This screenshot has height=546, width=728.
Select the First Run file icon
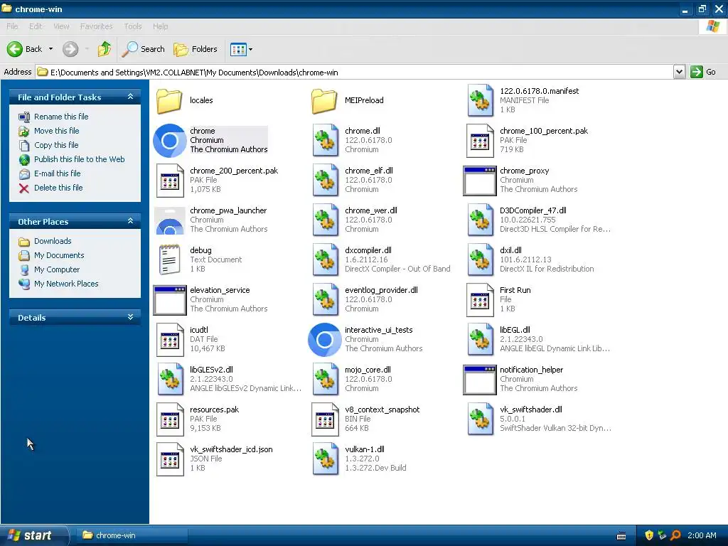pyautogui.click(x=480, y=300)
